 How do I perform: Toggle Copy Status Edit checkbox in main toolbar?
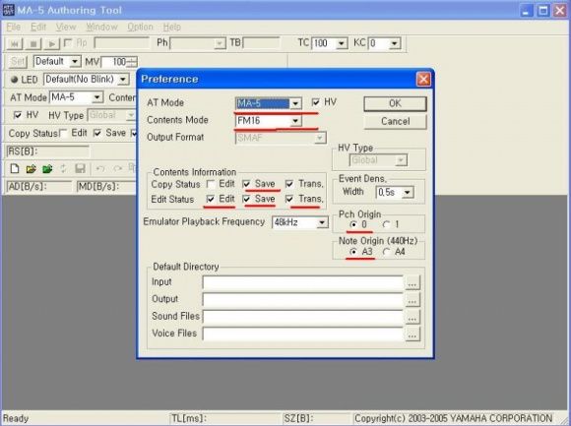pos(64,133)
